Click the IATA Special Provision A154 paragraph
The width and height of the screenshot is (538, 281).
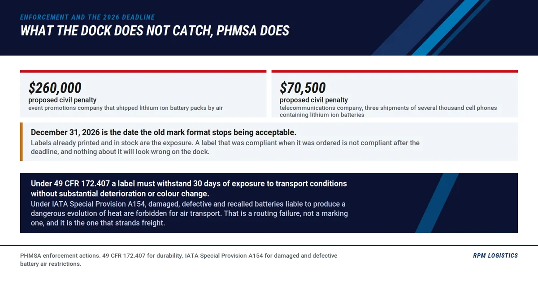click(189, 213)
